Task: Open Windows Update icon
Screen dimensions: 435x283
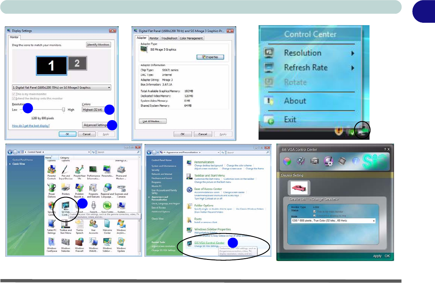Action: pyautogui.click(x=121, y=245)
